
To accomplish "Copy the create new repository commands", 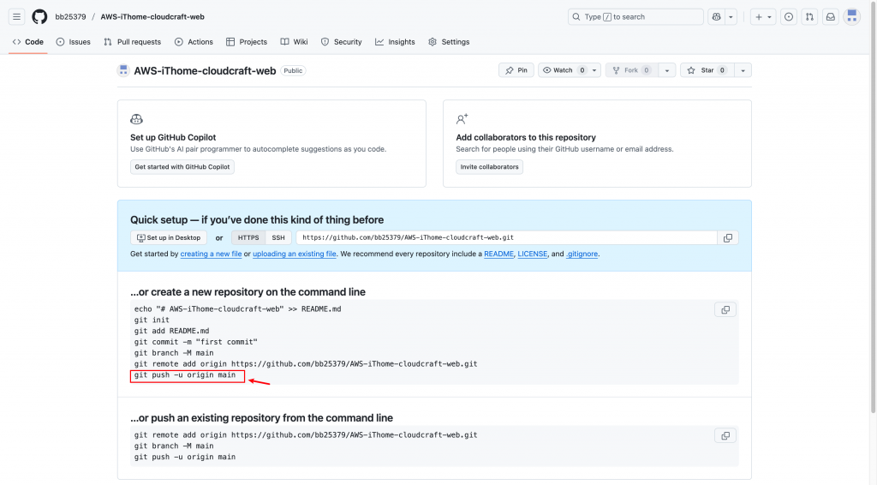I will (x=725, y=310).
